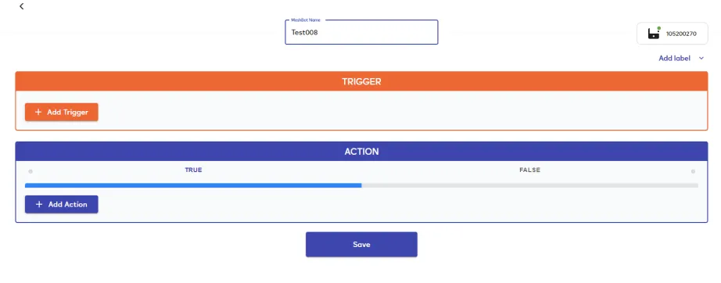
Task: Click the orange TRIGGER section header
Action: tap(361, 82)
